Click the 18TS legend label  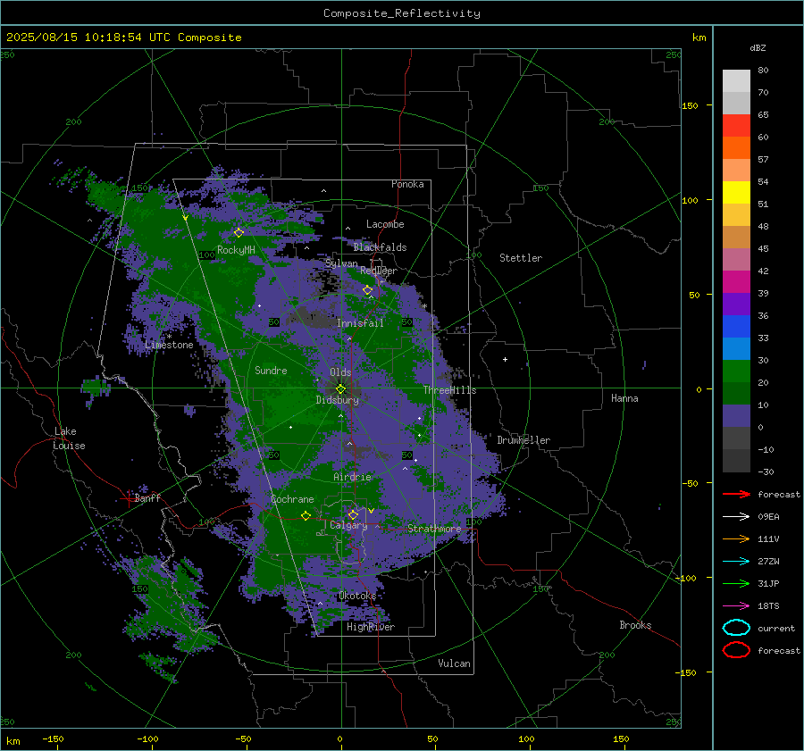coord(768,606)
